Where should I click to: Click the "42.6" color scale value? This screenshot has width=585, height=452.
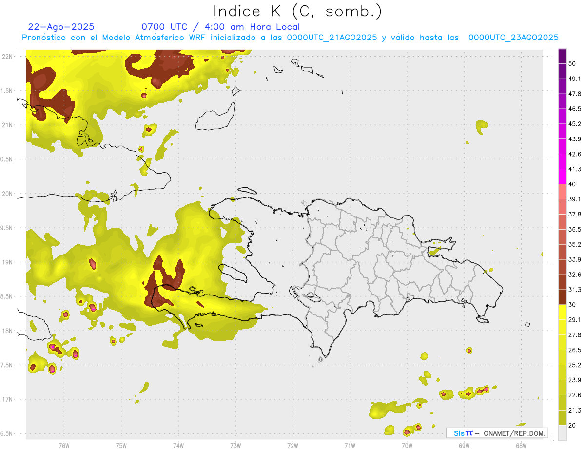[575, 154]
